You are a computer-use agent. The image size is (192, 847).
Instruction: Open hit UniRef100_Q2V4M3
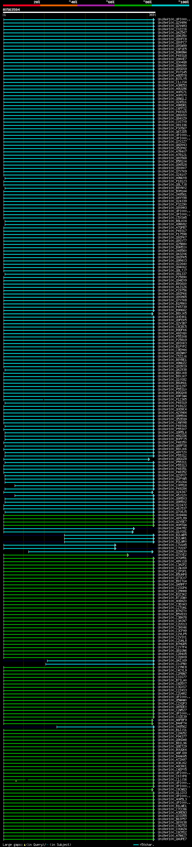172,26
